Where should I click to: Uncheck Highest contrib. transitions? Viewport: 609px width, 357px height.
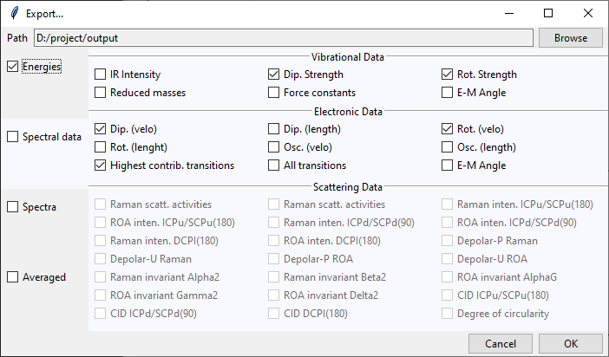coord(101,166)
